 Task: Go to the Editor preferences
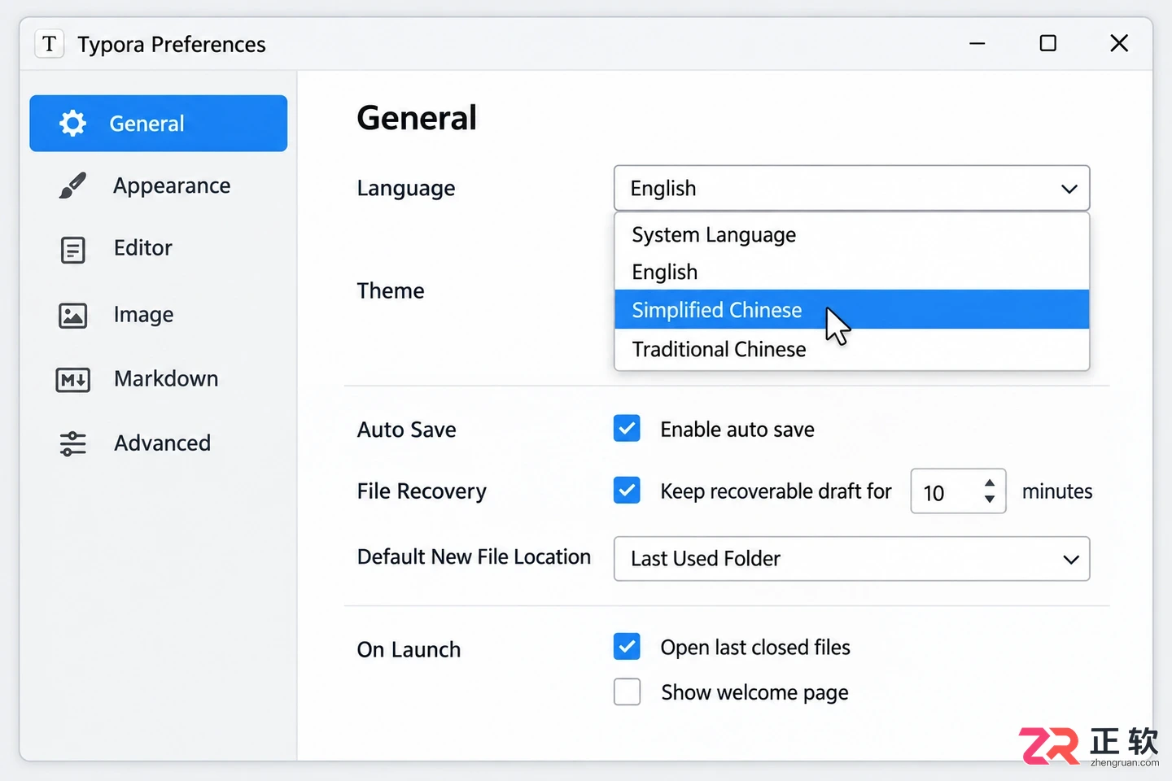159,249
